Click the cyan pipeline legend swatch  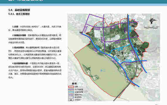click(x=71, y=92)
